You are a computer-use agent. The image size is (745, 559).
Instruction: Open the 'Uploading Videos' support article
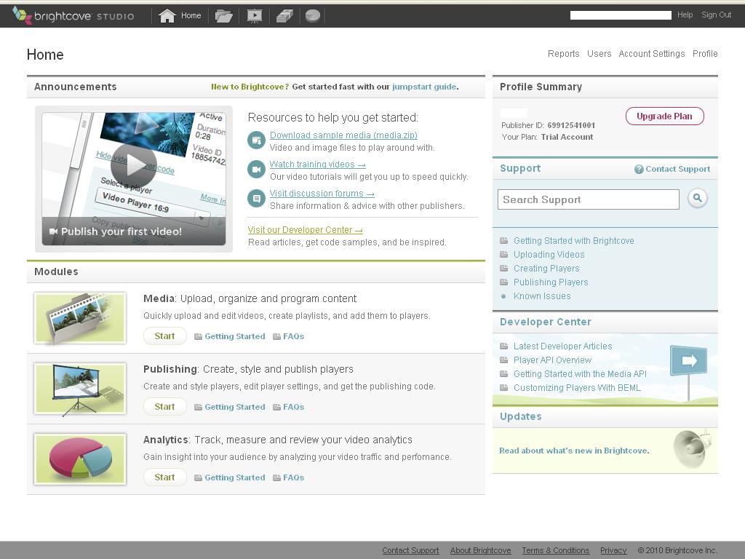click(x=549, y=254)
